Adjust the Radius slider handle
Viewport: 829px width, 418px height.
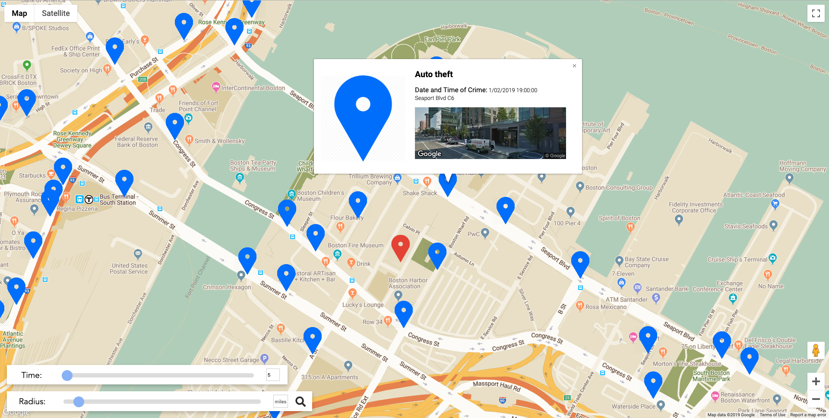pos(79,402)
